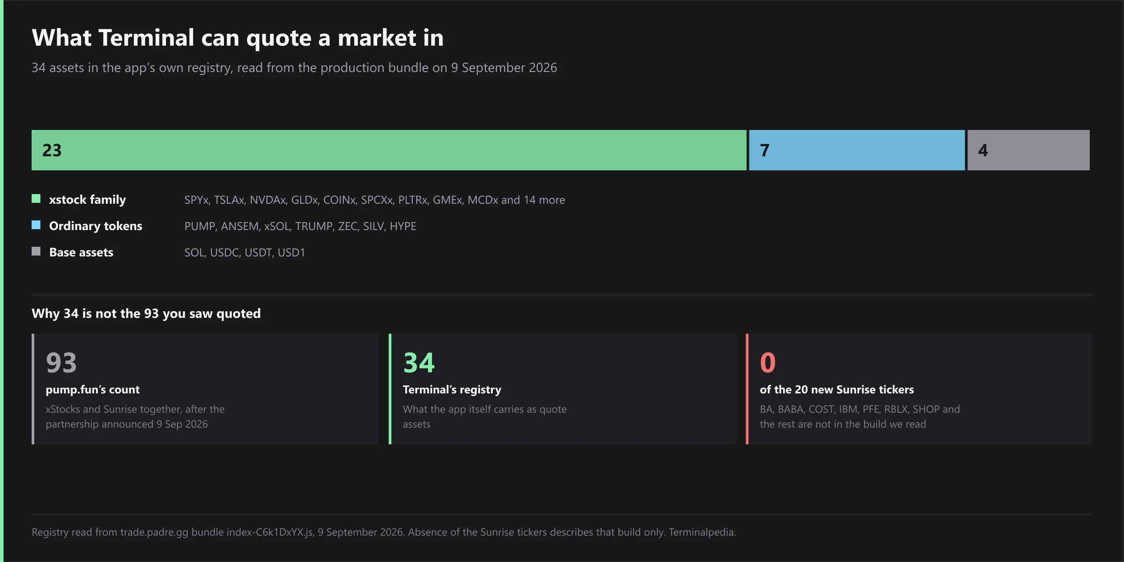The image size is (1124, 562).
Task: Click the heading Why 34 is not the 93
Action: coord(146,313)
